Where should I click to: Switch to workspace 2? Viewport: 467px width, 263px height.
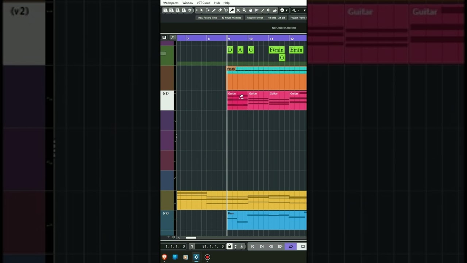[171, 10]
